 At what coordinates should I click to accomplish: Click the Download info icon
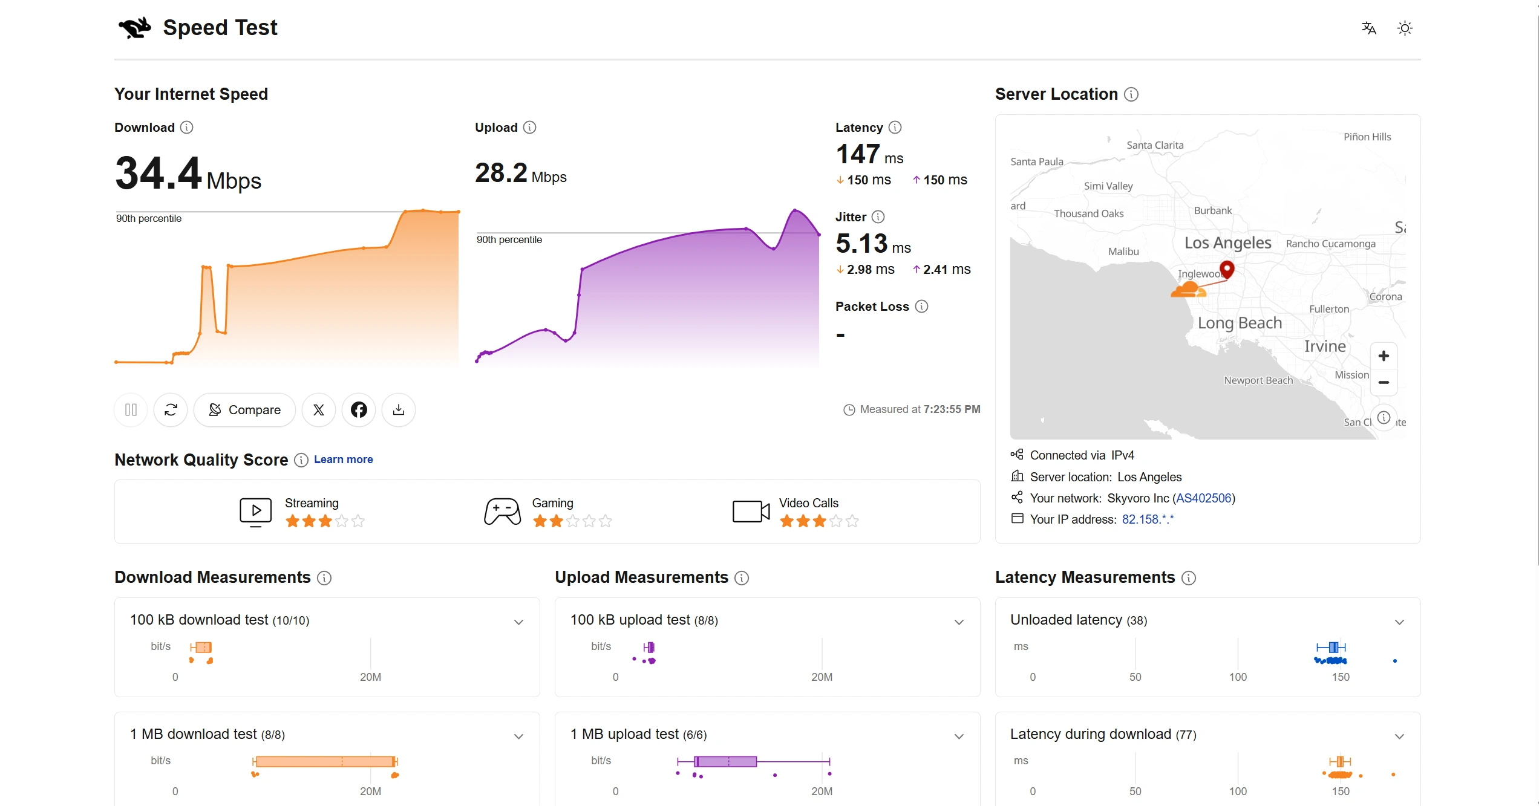coord(187,128)
